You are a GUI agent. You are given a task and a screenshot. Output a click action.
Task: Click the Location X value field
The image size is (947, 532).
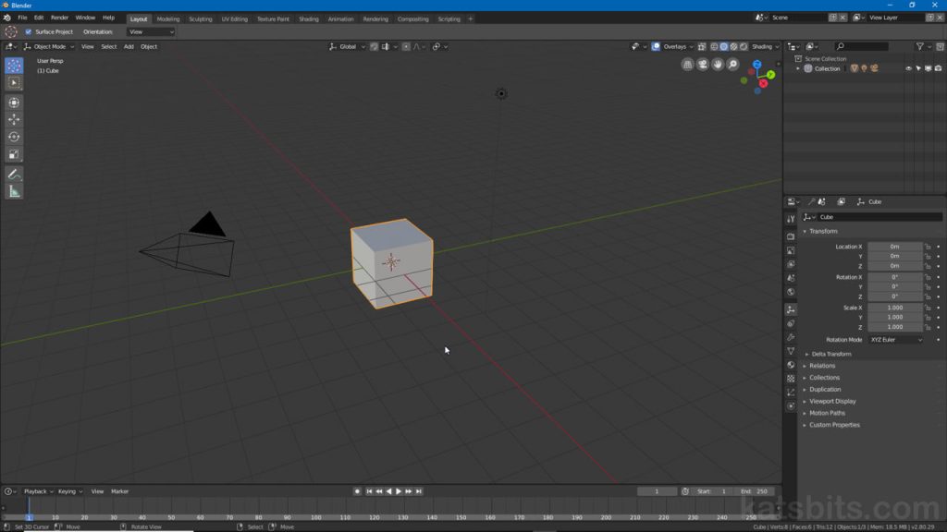894,247
